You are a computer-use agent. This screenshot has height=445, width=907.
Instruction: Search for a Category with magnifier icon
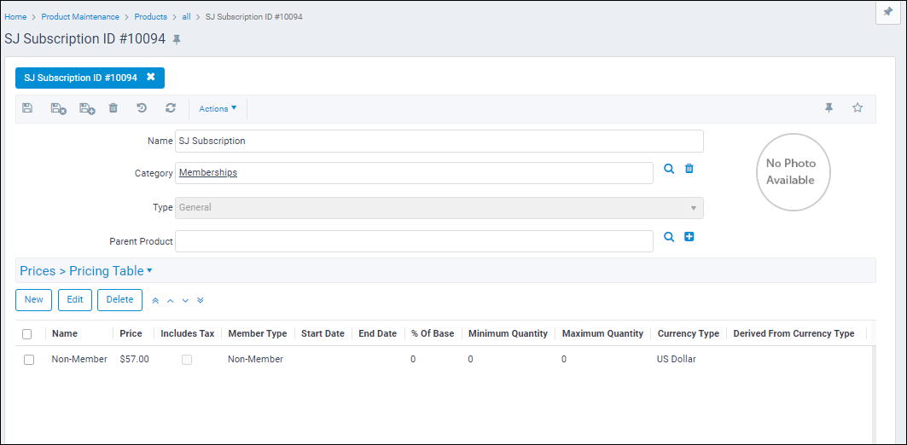[670, 169]
